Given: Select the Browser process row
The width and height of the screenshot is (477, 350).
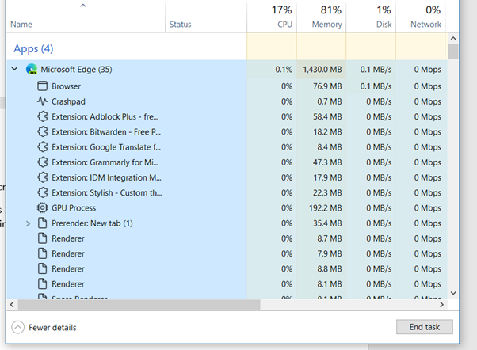Looking at the screenshot, I should [227, 86].
